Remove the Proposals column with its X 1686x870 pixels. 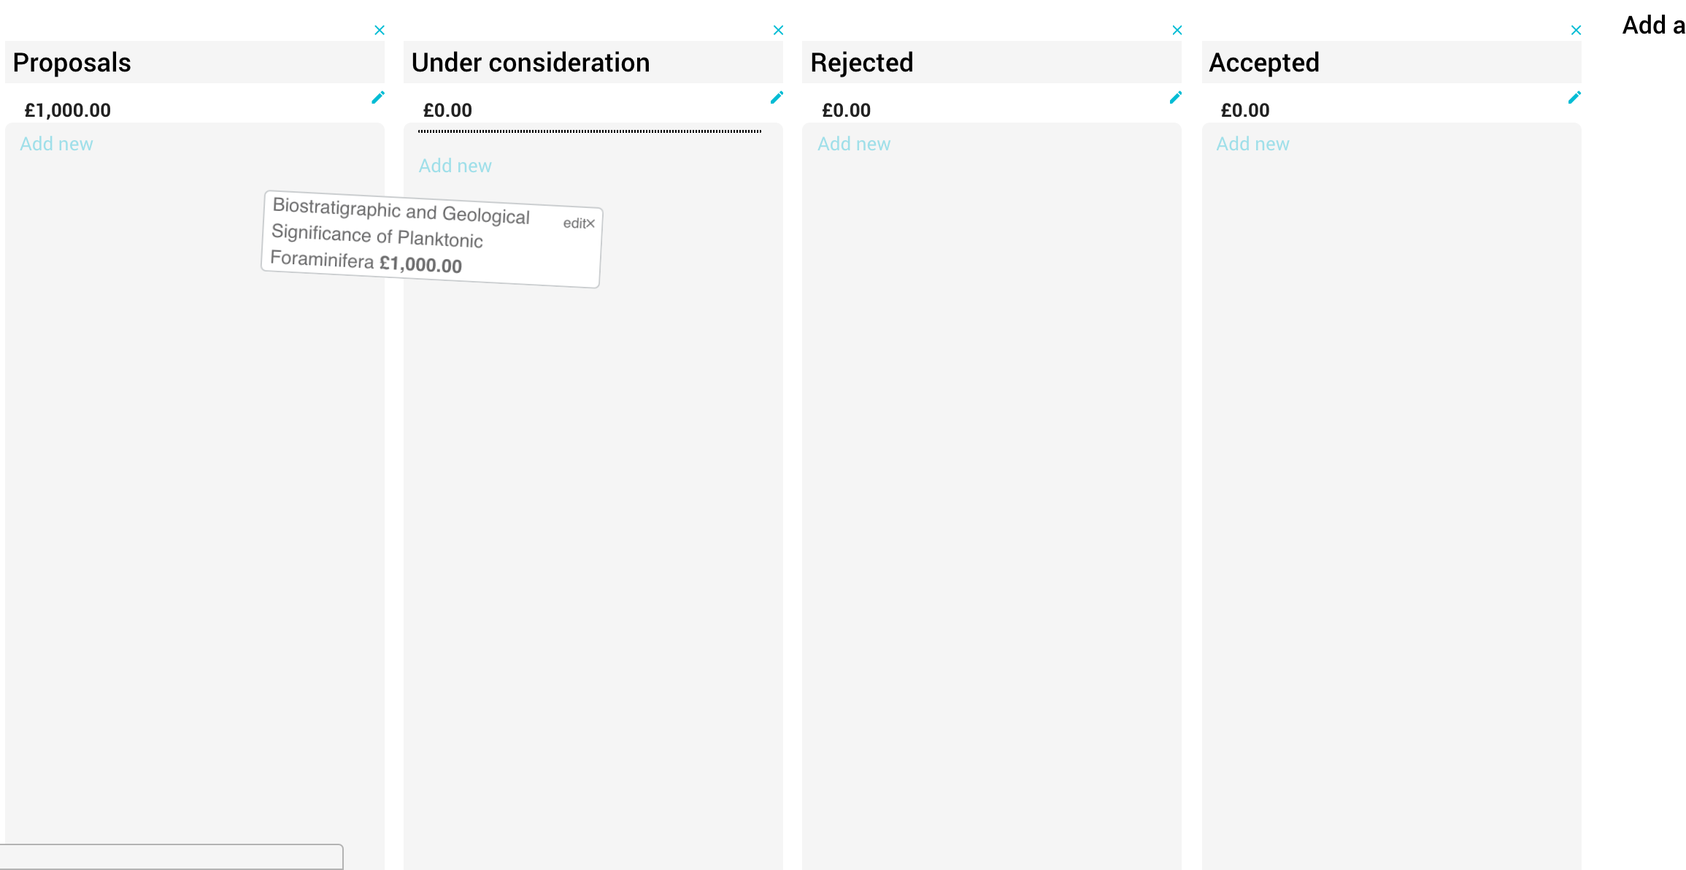380,30
